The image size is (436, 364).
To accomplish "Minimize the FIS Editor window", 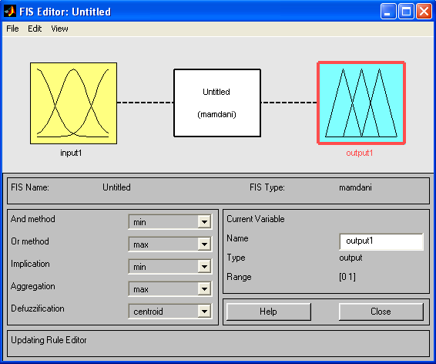I will tap(388, 12).
